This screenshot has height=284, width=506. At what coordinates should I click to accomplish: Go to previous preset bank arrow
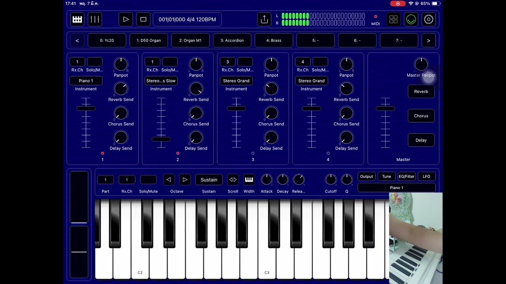(77, 41)
